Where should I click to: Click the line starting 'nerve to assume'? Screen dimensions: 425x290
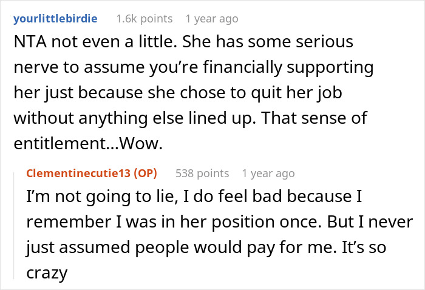tap(194, 67)
